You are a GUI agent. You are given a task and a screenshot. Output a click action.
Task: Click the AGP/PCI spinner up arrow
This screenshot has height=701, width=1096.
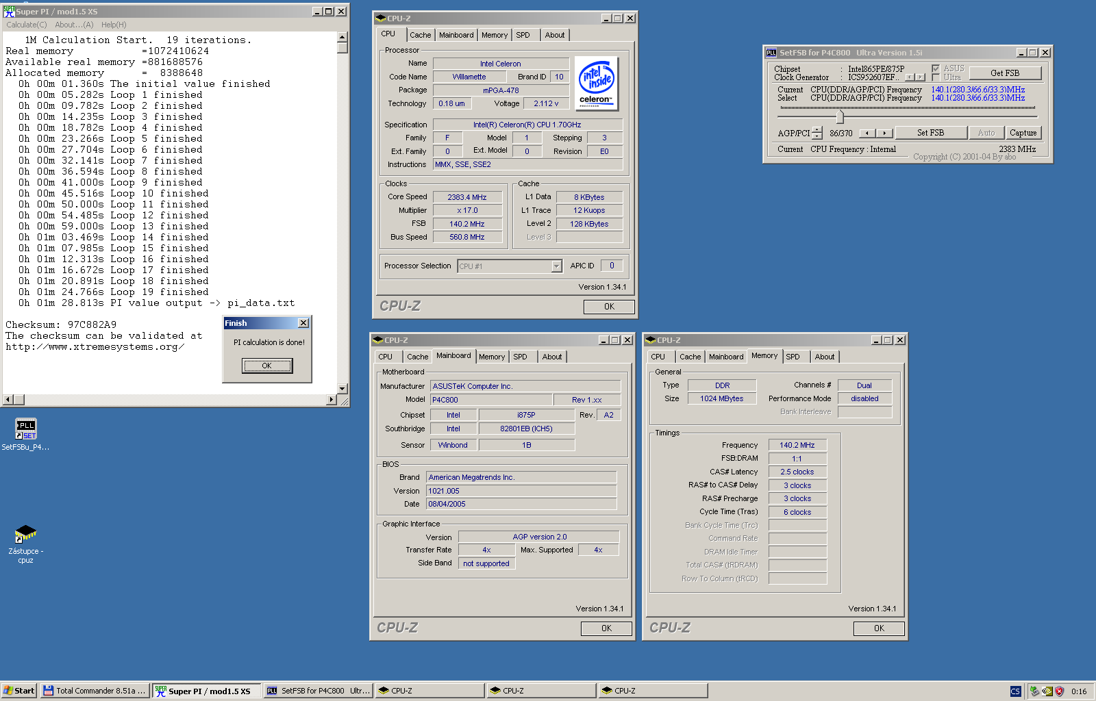pos(817,129)
